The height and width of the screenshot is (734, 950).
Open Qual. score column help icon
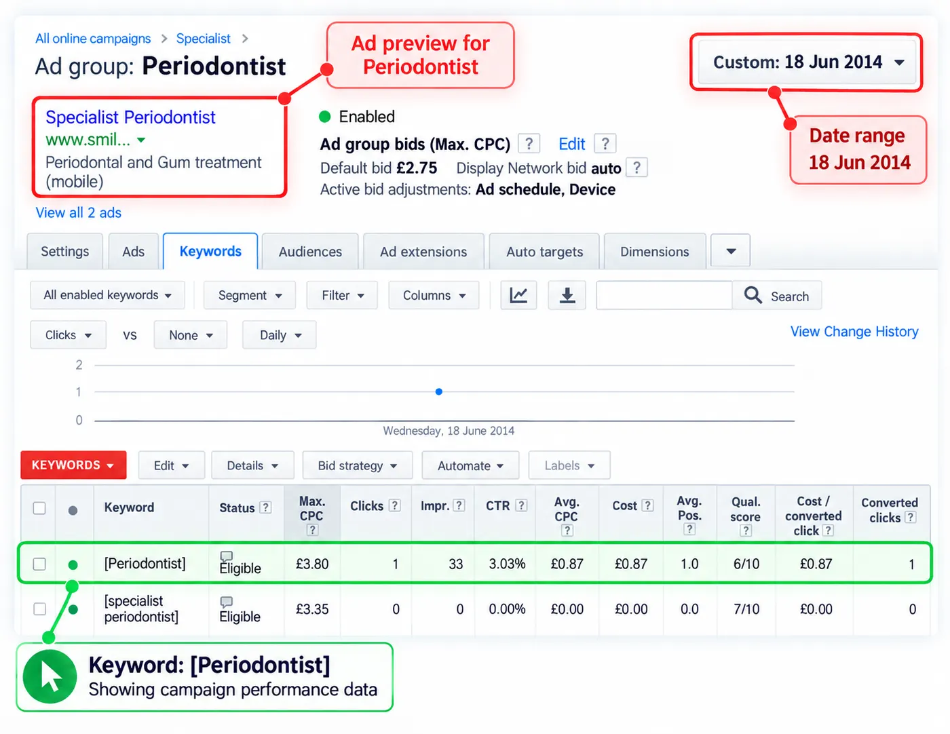pos(746,530)
